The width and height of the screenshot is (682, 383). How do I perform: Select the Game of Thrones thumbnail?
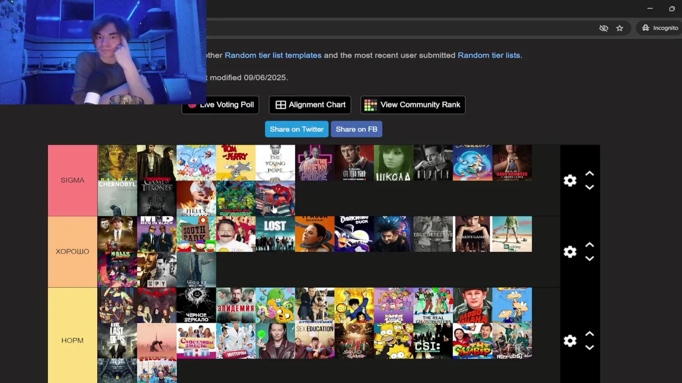click(157, 198)
